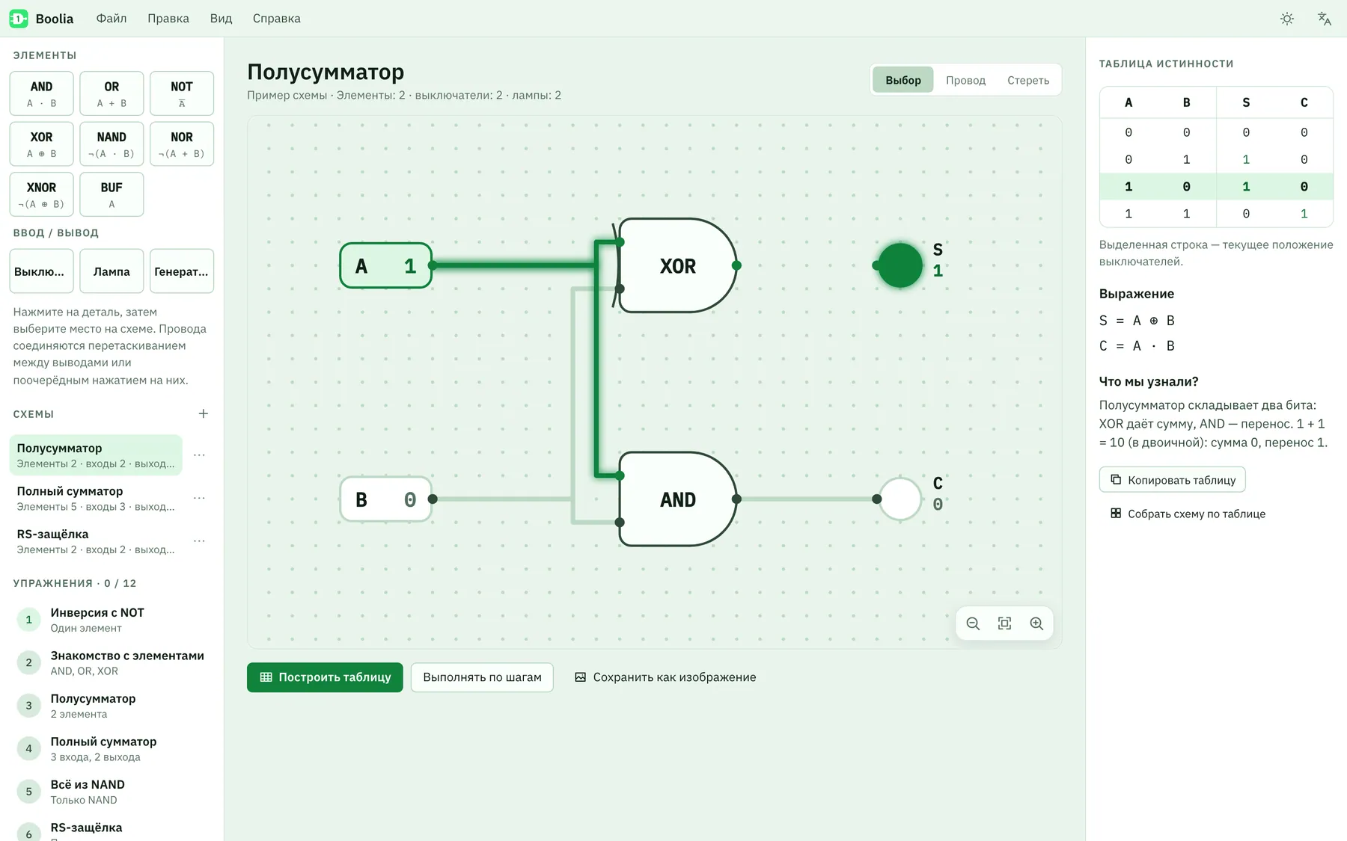
Task: Zoom in on the circuit canvas
Action: pyautogui.click(x=1036, y=623)
